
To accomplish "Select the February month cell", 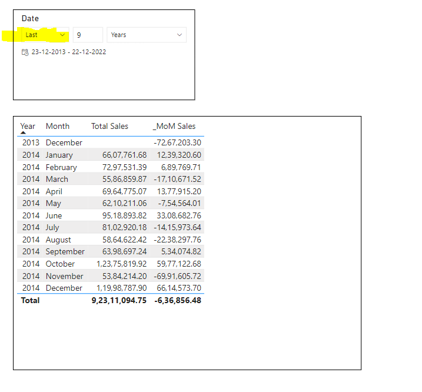I will tap(61, 168).
